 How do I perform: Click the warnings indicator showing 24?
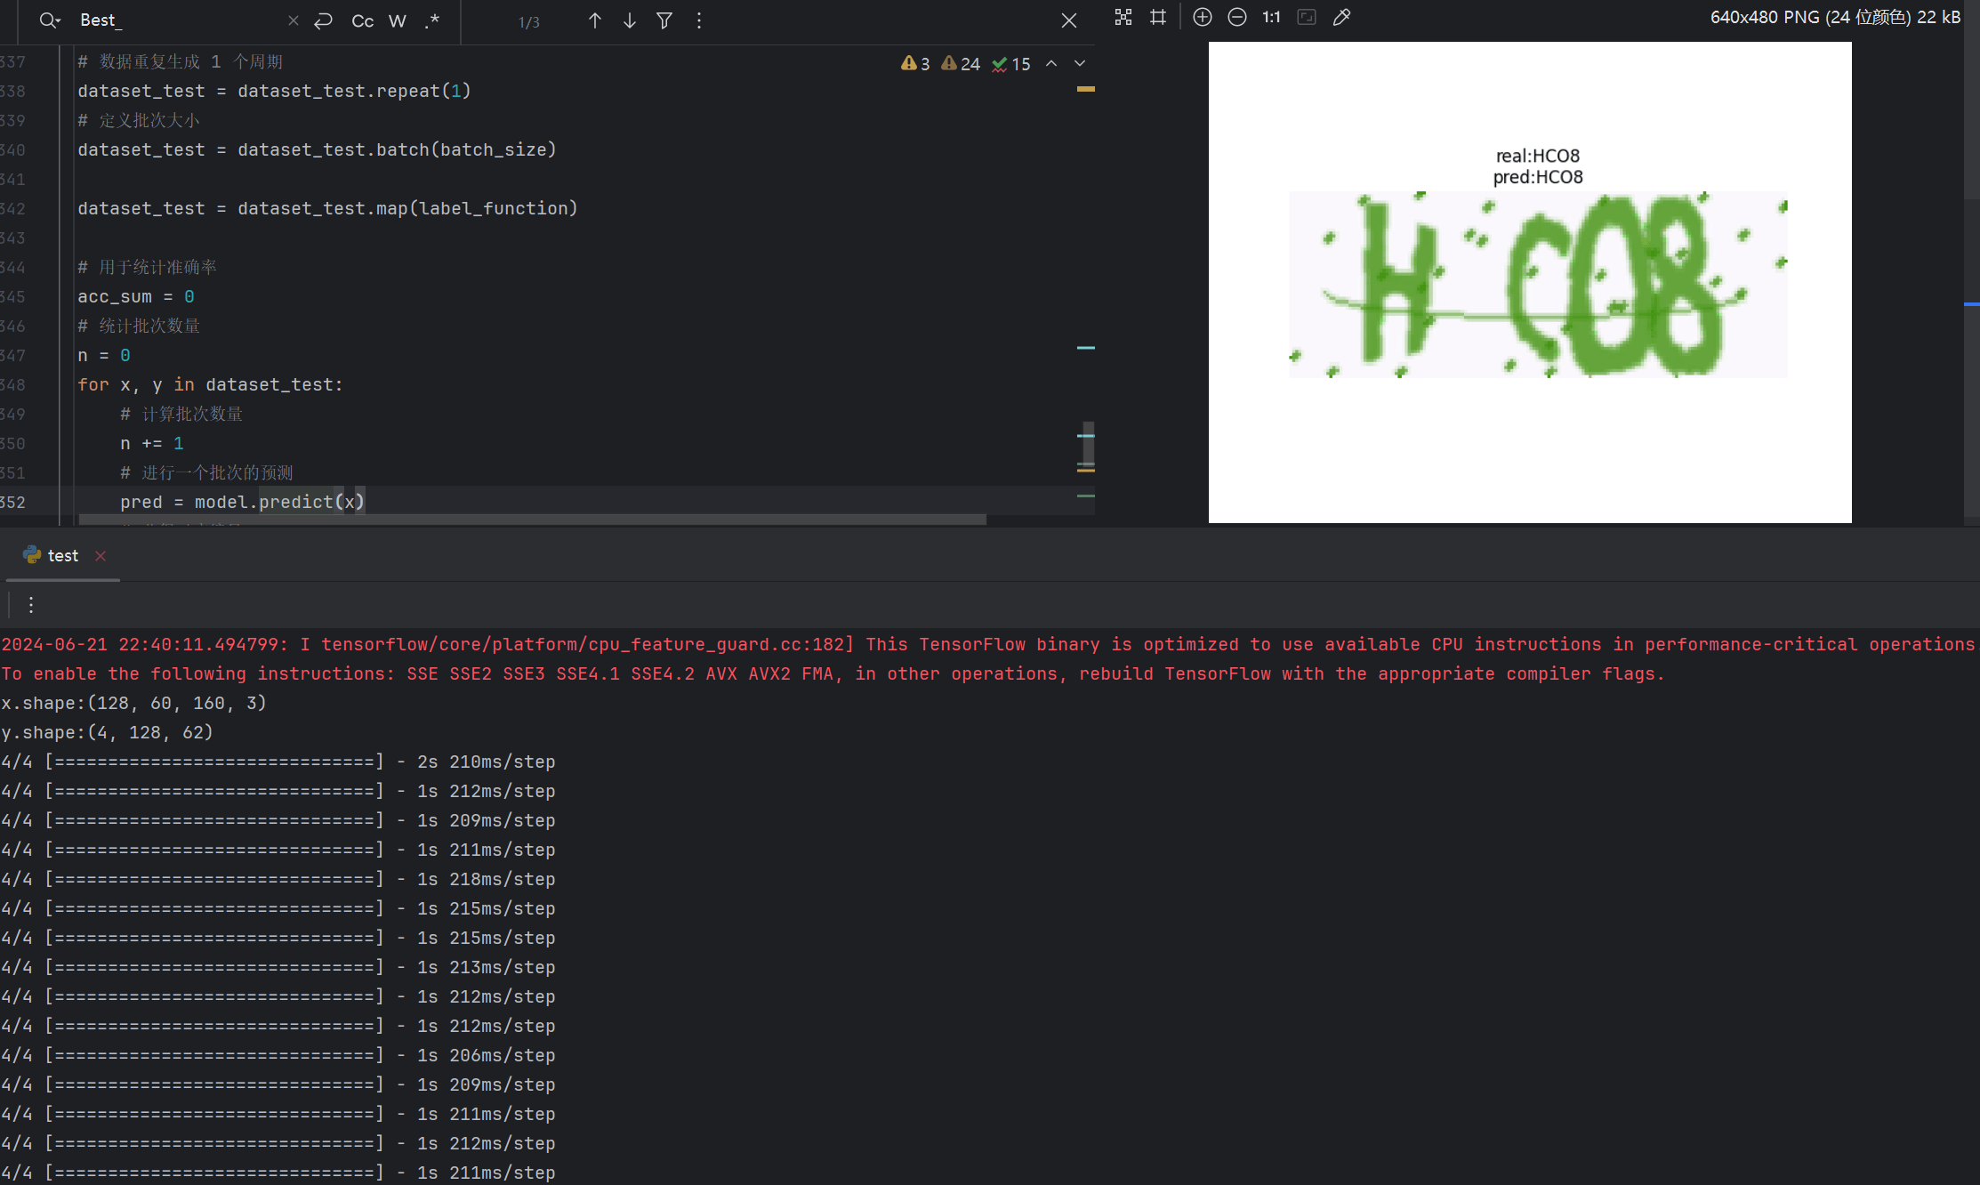coord(961,64)
